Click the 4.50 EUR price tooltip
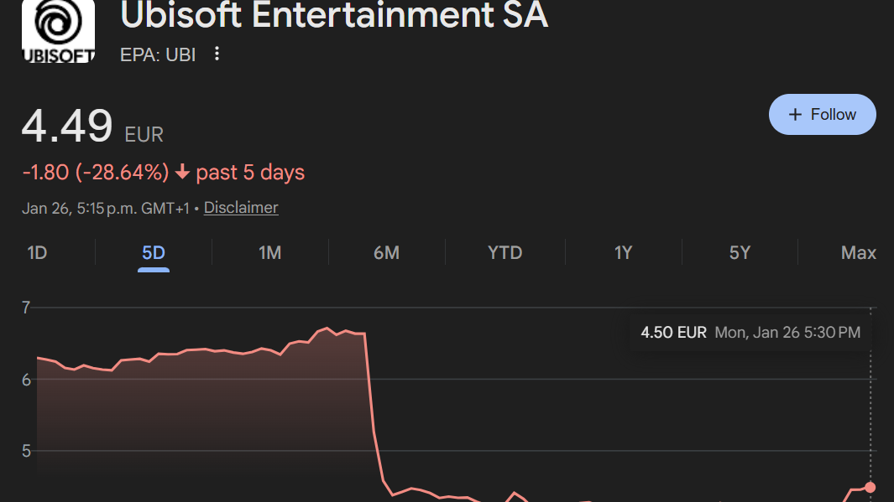894x502 pixels. pyautogui.click(x=750, y=332)
